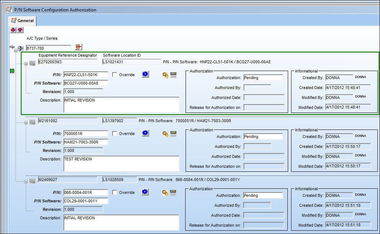Click the TEST REVISION description box
This screenshot has height=234, width=380.
tap(121, 163)
